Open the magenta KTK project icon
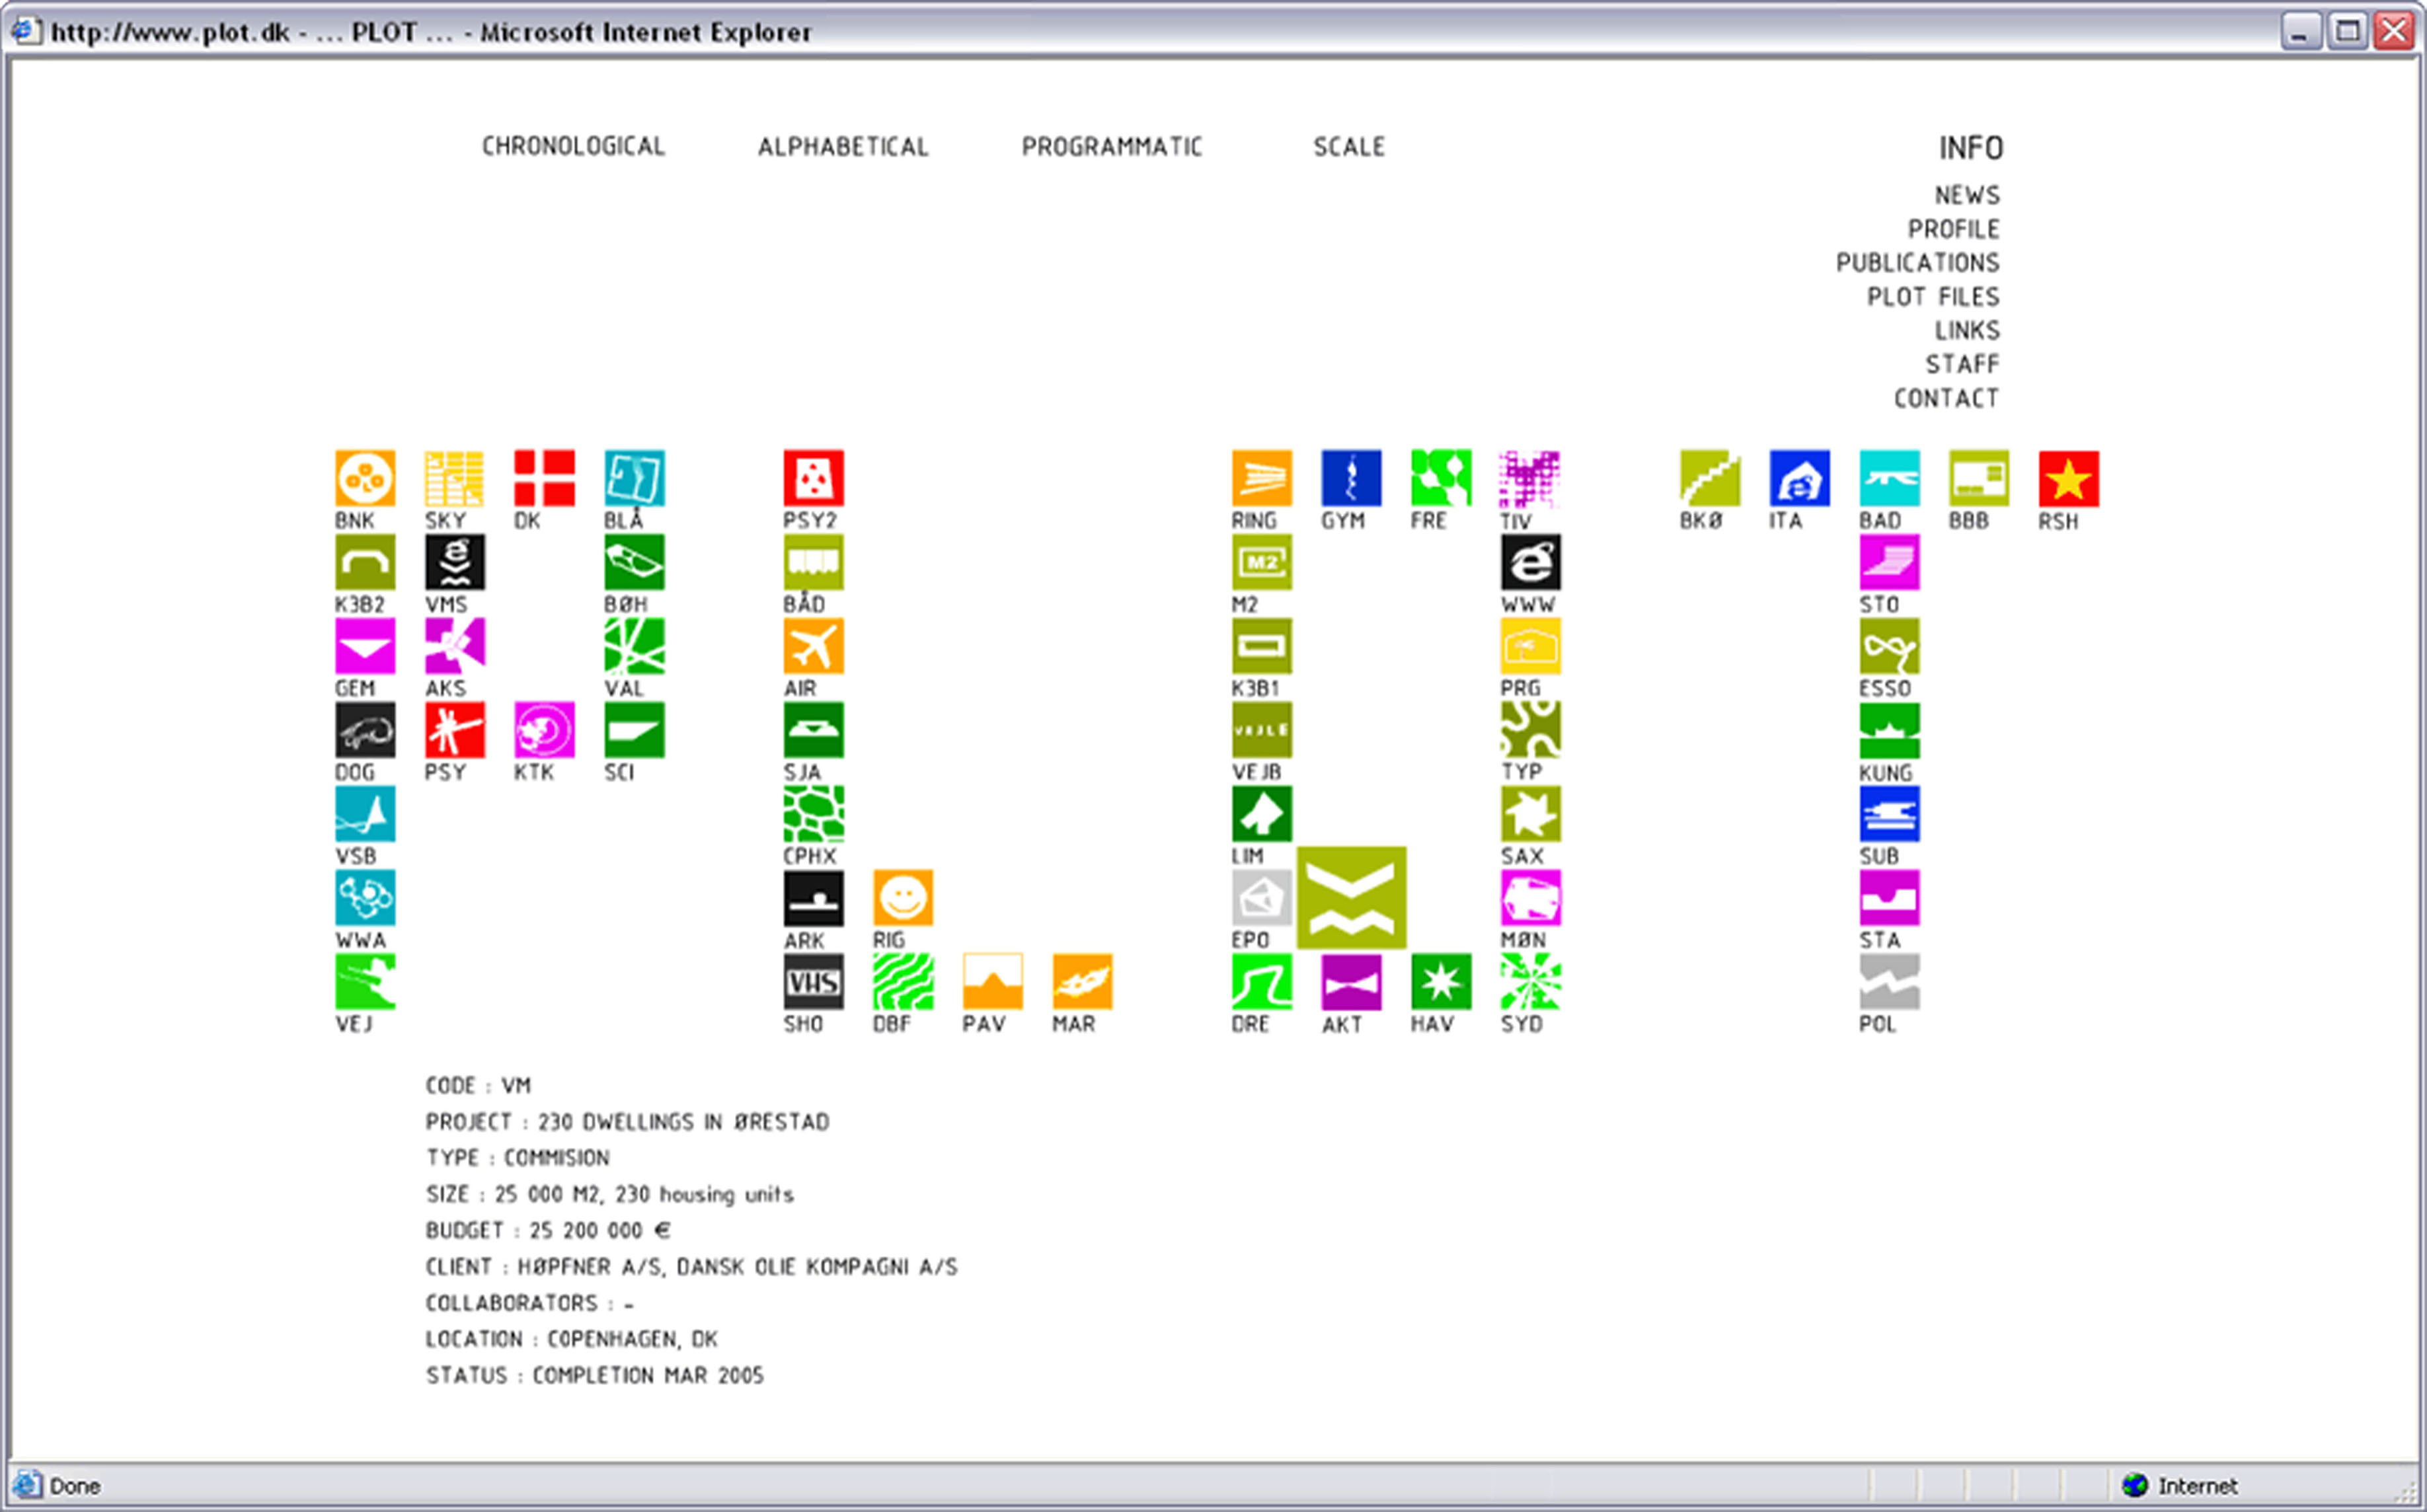Image resolution: width=2427 pixels, height=1512 pixels. [544, 730]
